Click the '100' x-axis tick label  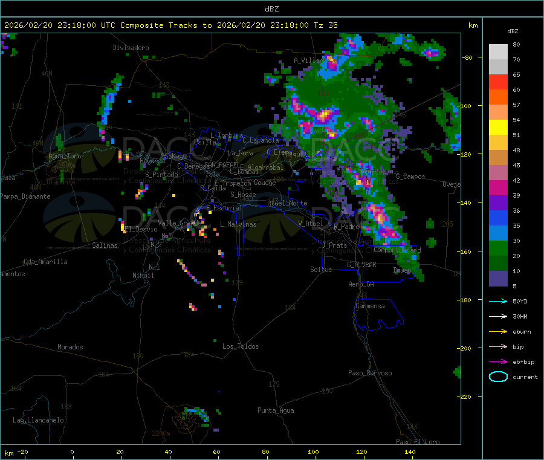(x=313, y=452)
